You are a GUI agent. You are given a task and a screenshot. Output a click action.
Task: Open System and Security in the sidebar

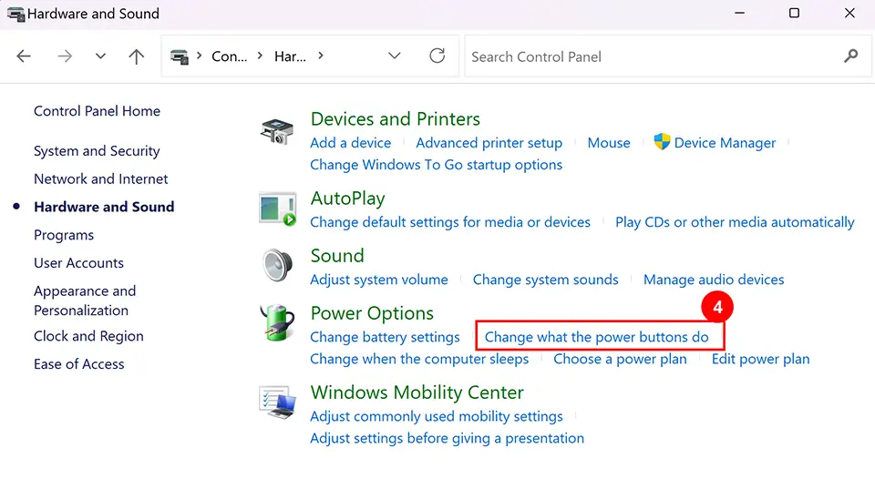pyautogui.click(x=97, y=151)
